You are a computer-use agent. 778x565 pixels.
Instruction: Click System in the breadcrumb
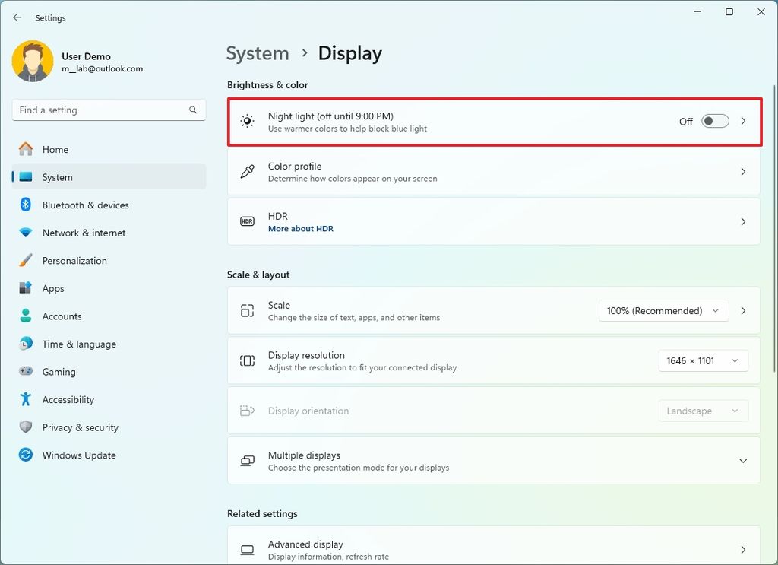[x=258, y=54]
